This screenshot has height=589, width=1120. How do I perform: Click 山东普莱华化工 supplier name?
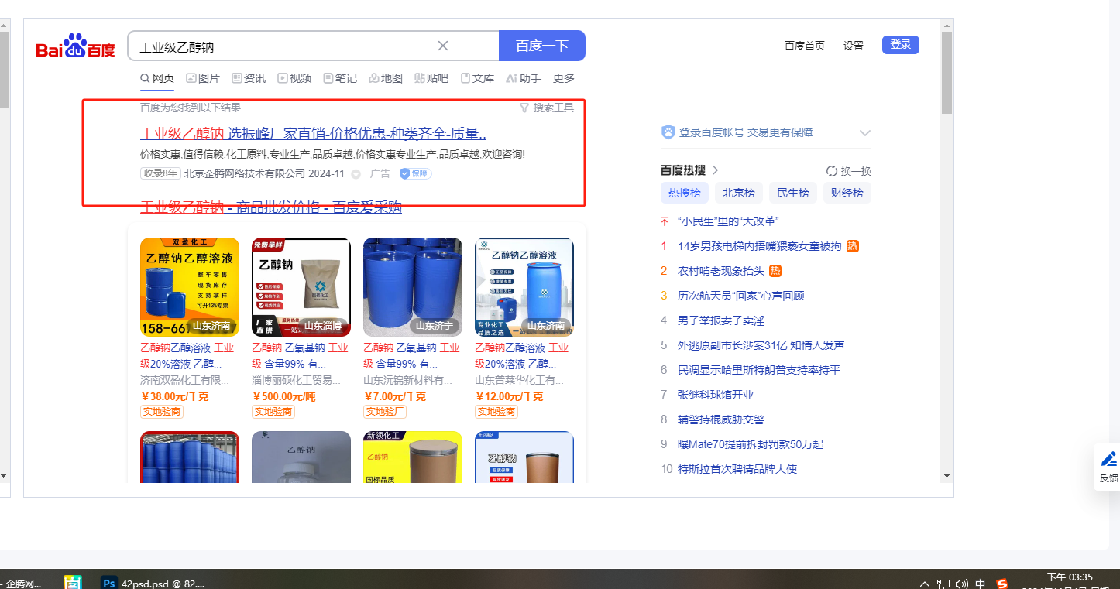tap(520, 380)
